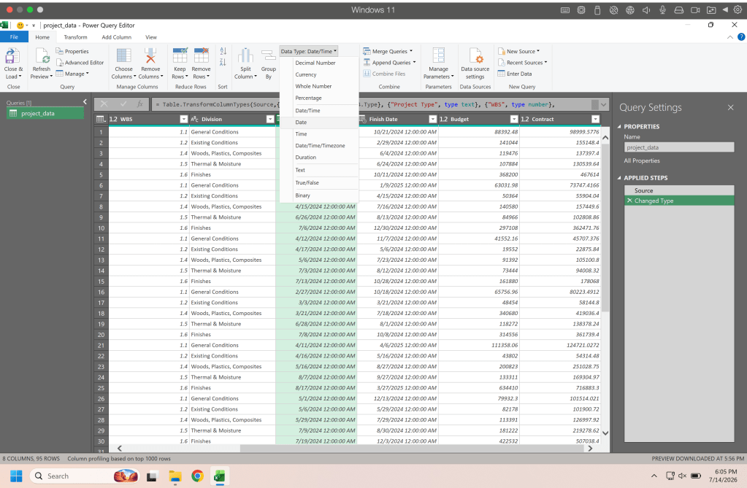Click the Append Queries icon

tap(367, 63)
